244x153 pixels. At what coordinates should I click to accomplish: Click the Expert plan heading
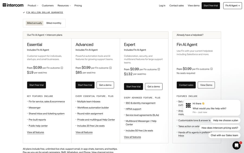pyautogui.click(x=130, y=45)
